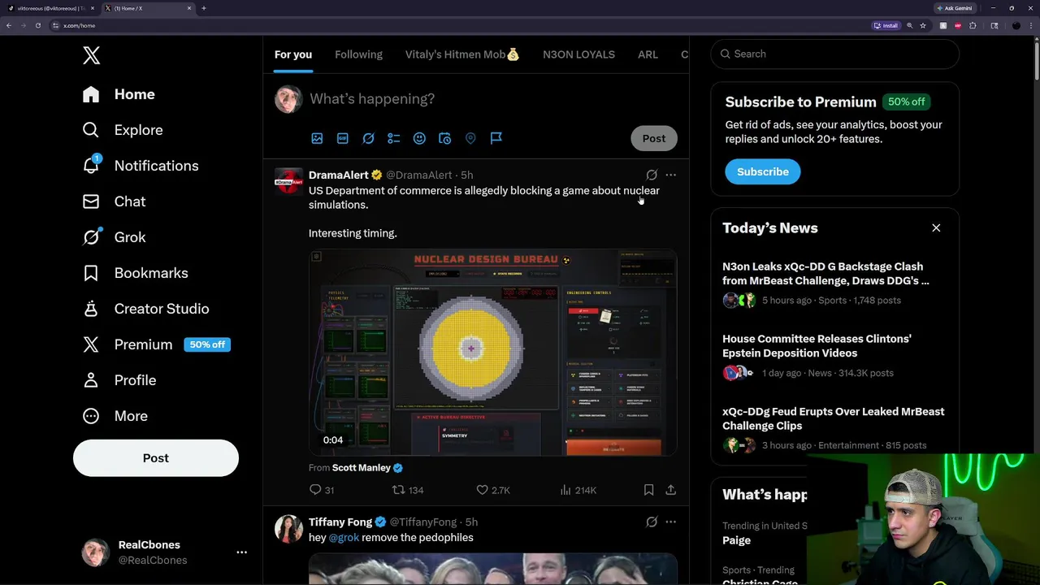Open Notifications with the bell icon
Image resolution: width=1040 pixels, height=585 pixels.
141,166
